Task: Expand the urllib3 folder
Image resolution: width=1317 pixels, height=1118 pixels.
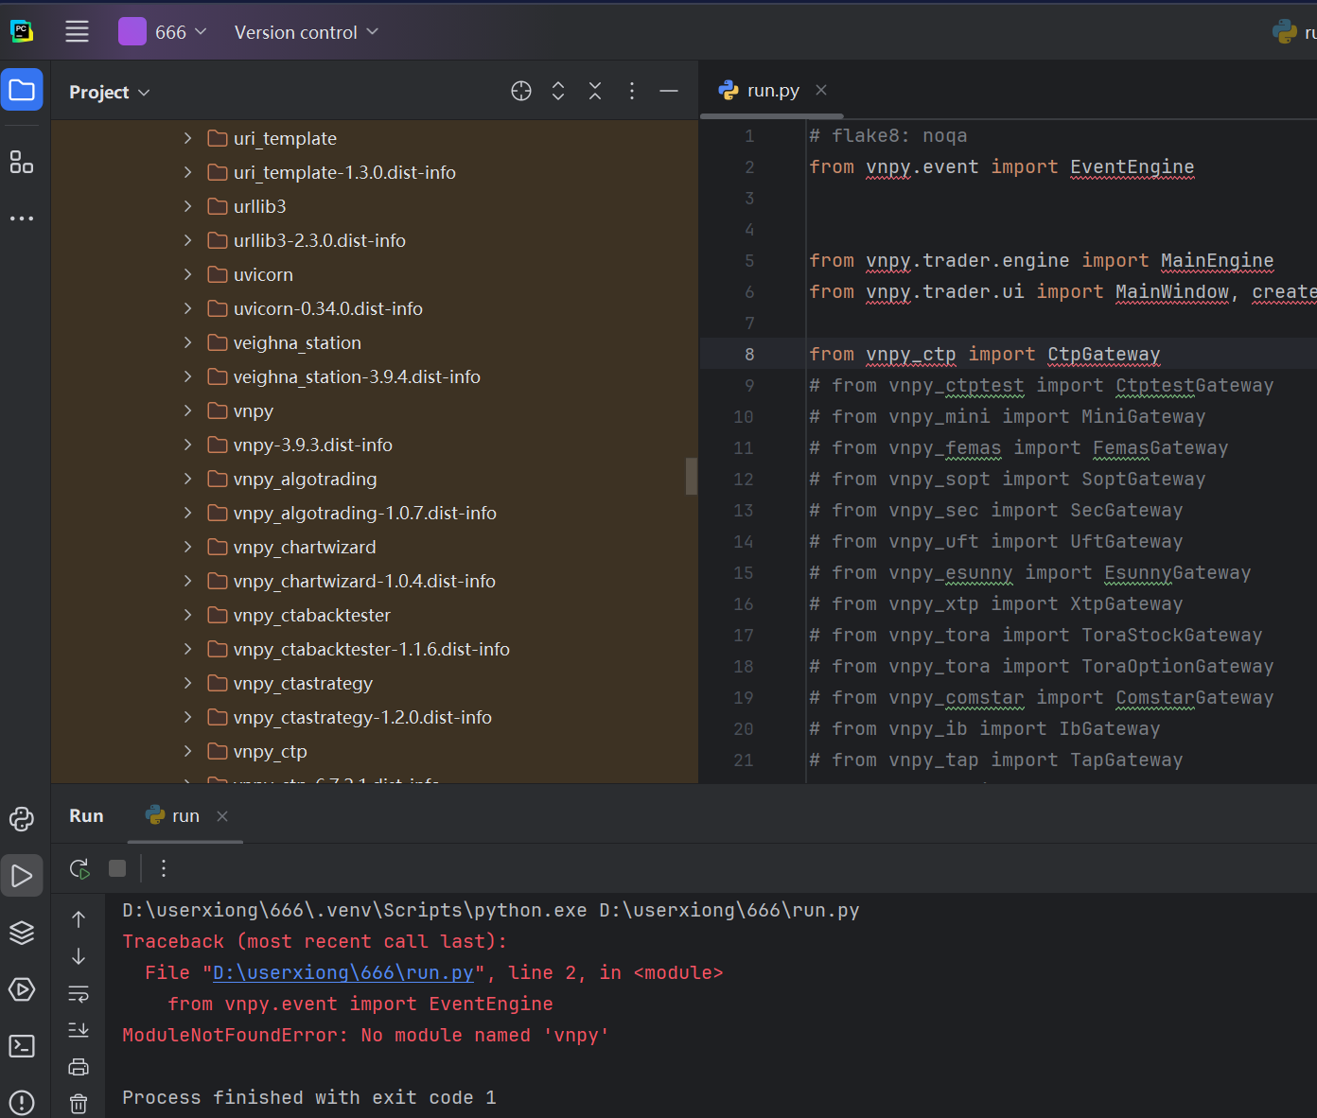Action: pos(187,206)
